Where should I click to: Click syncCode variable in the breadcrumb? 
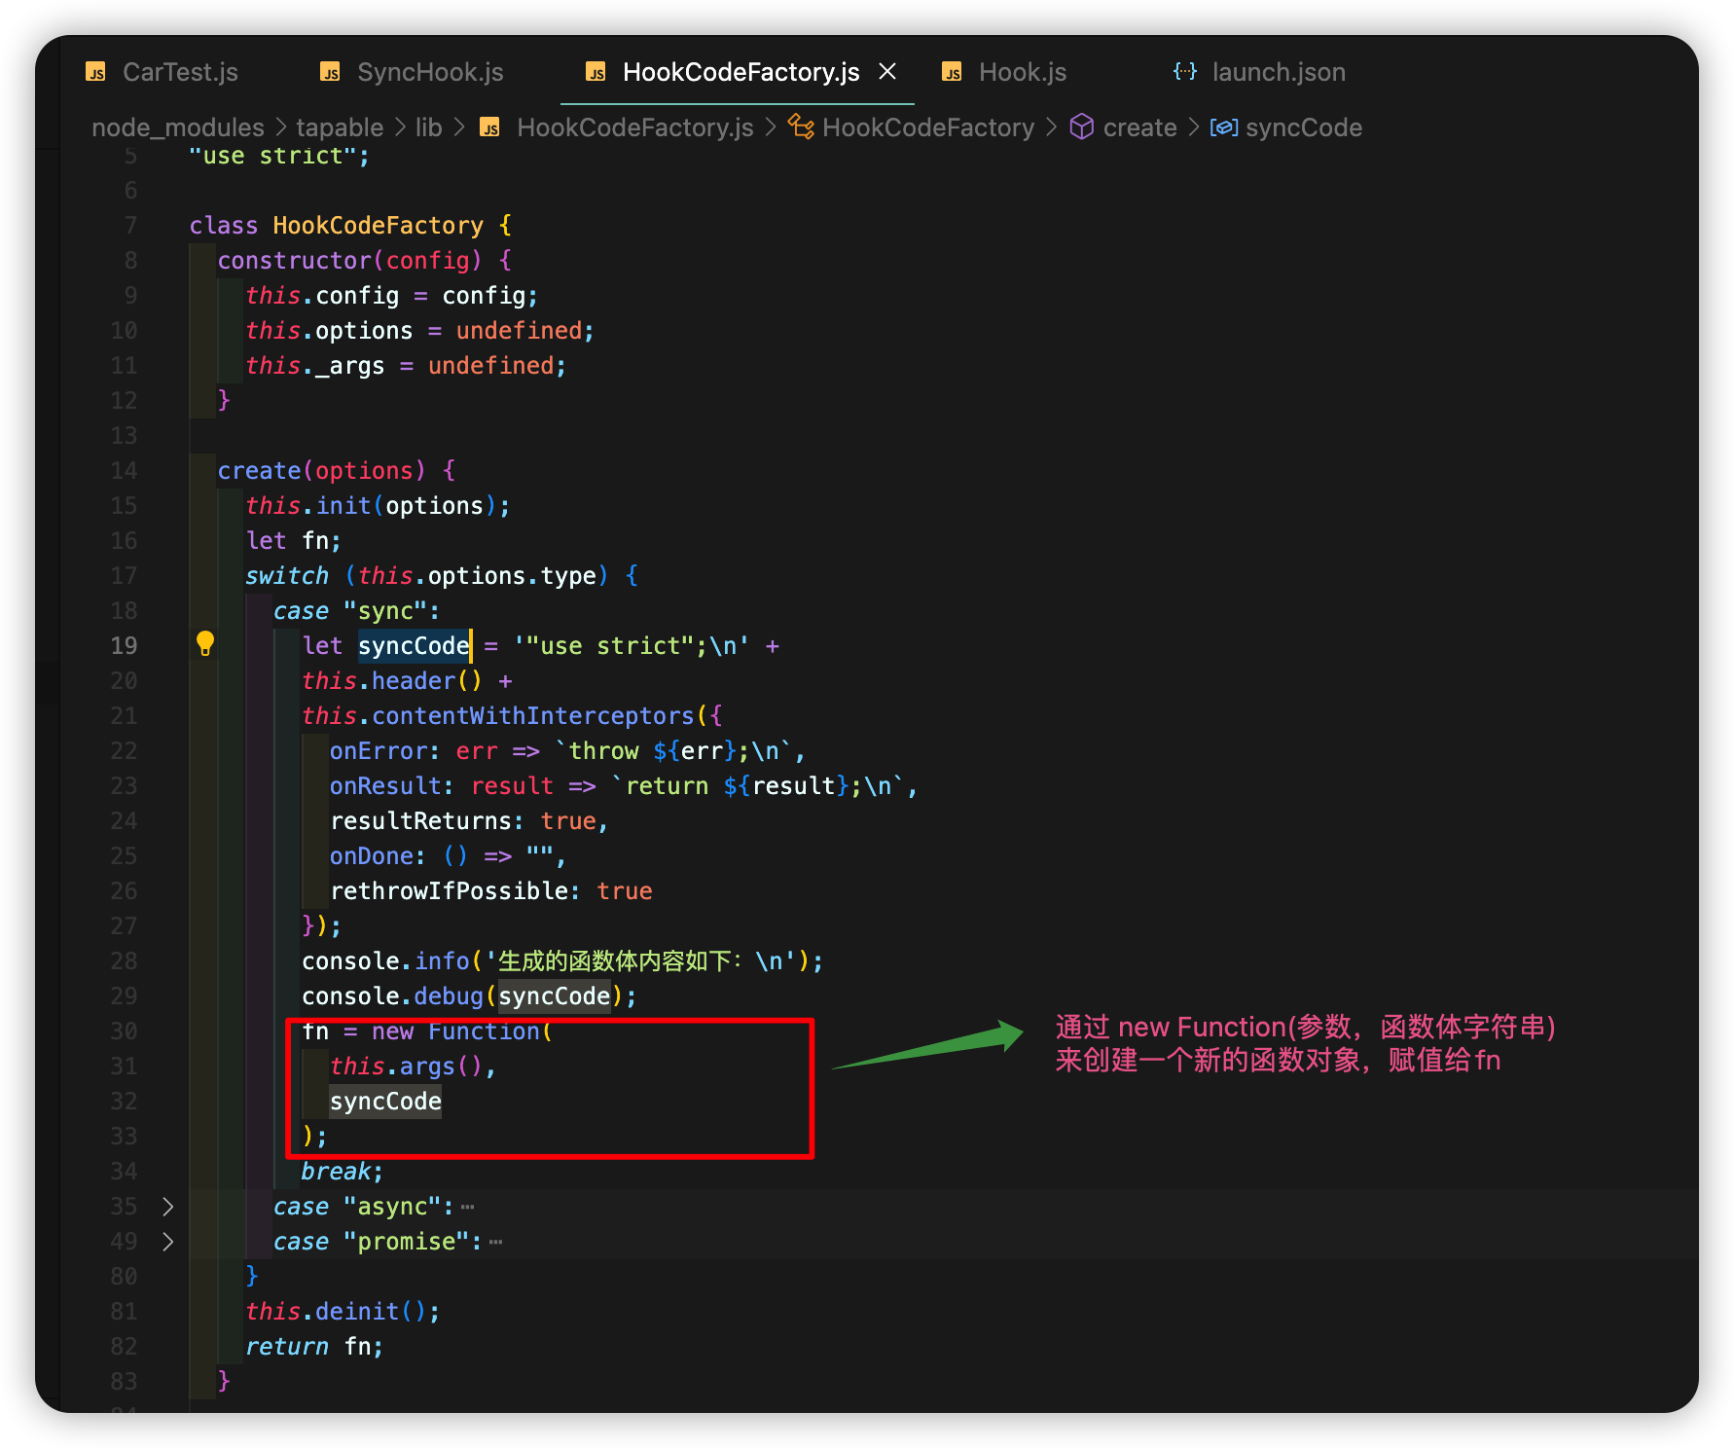click(x=1304, y=127)
